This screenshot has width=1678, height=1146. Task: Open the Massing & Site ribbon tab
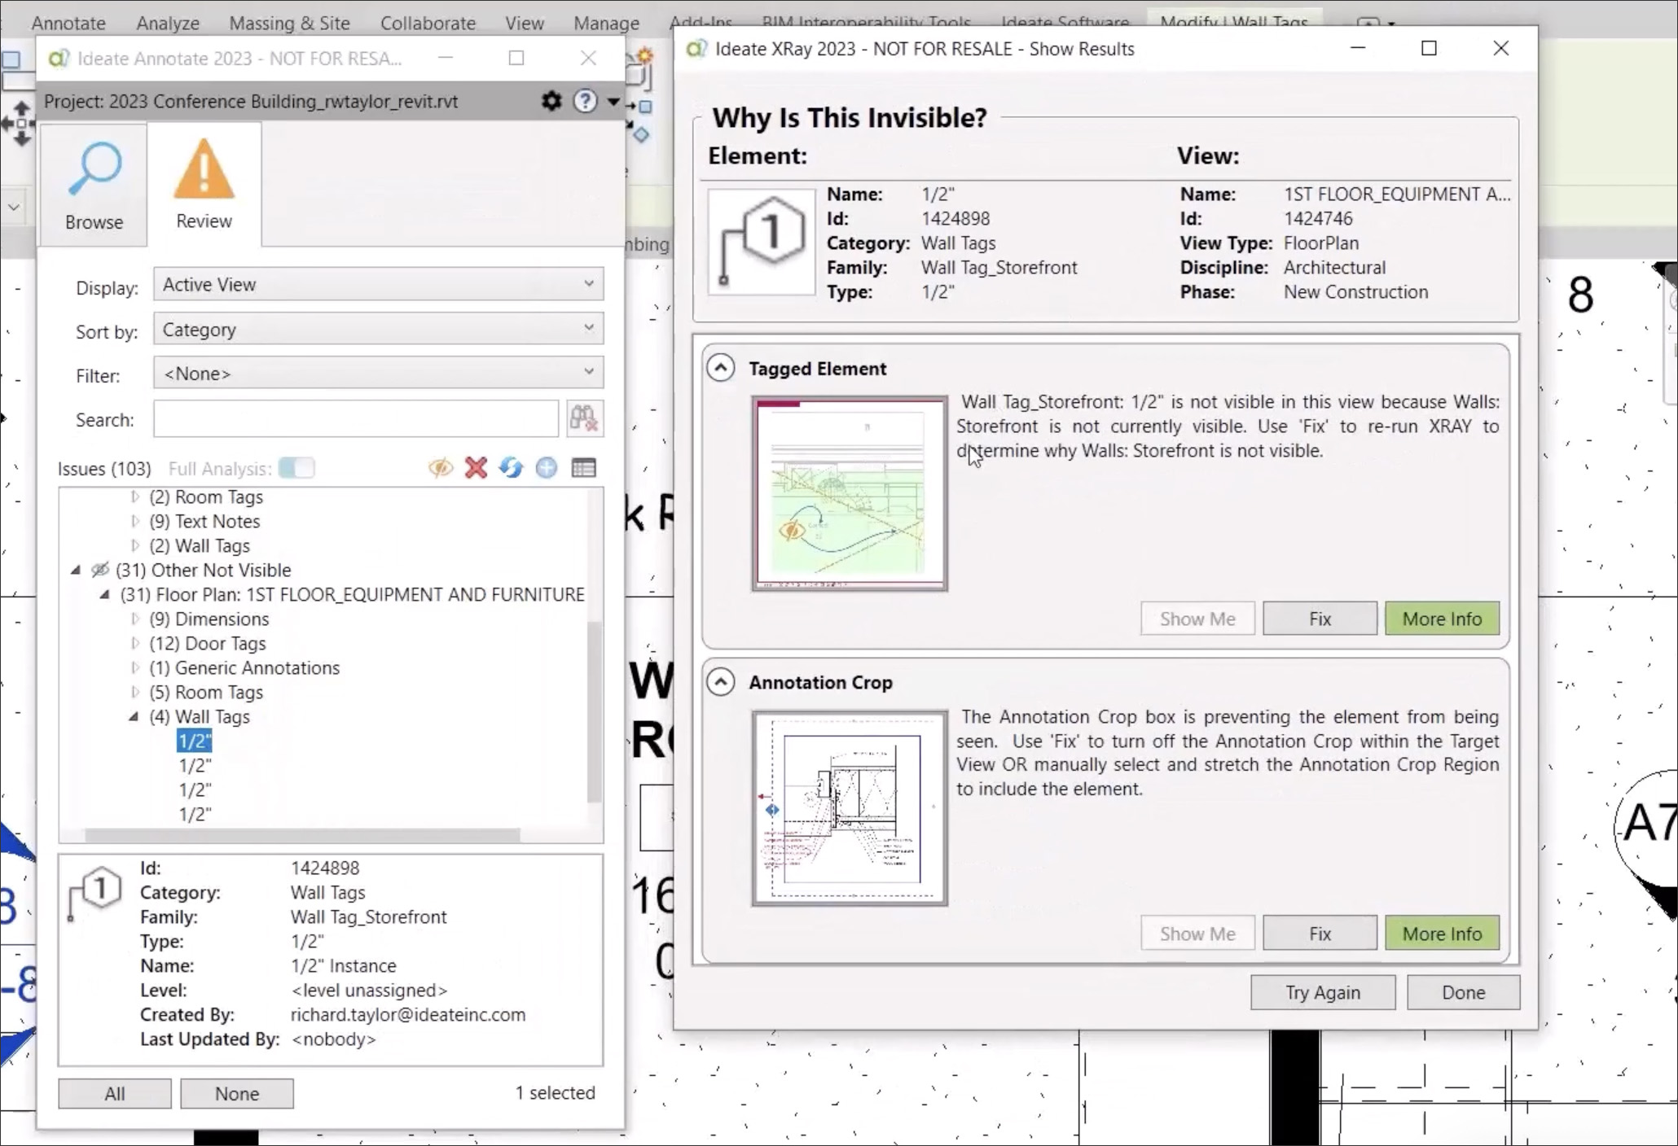tap(289, 23)
